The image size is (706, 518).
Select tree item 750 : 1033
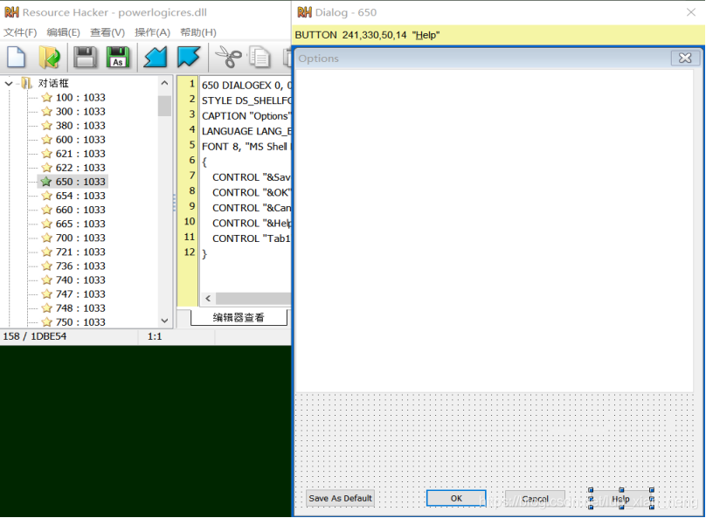[80, 321]
